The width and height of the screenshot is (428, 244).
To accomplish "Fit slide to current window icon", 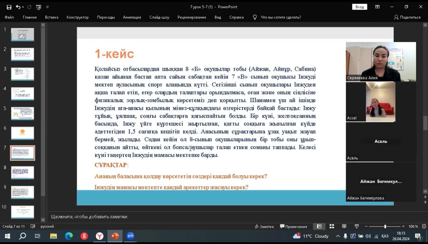I will pos(424,226).
